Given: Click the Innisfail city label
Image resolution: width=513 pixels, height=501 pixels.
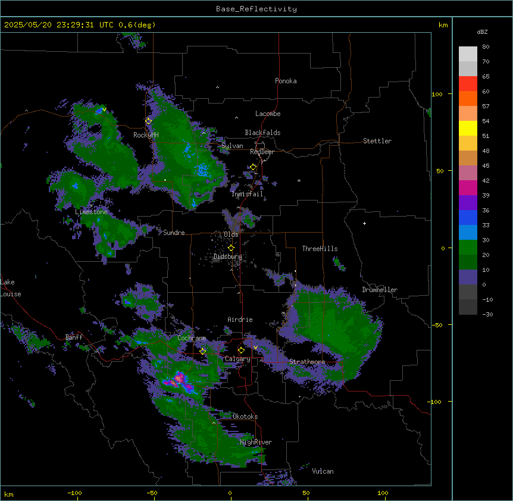Looking at the screenshot, I should [247, 194].
